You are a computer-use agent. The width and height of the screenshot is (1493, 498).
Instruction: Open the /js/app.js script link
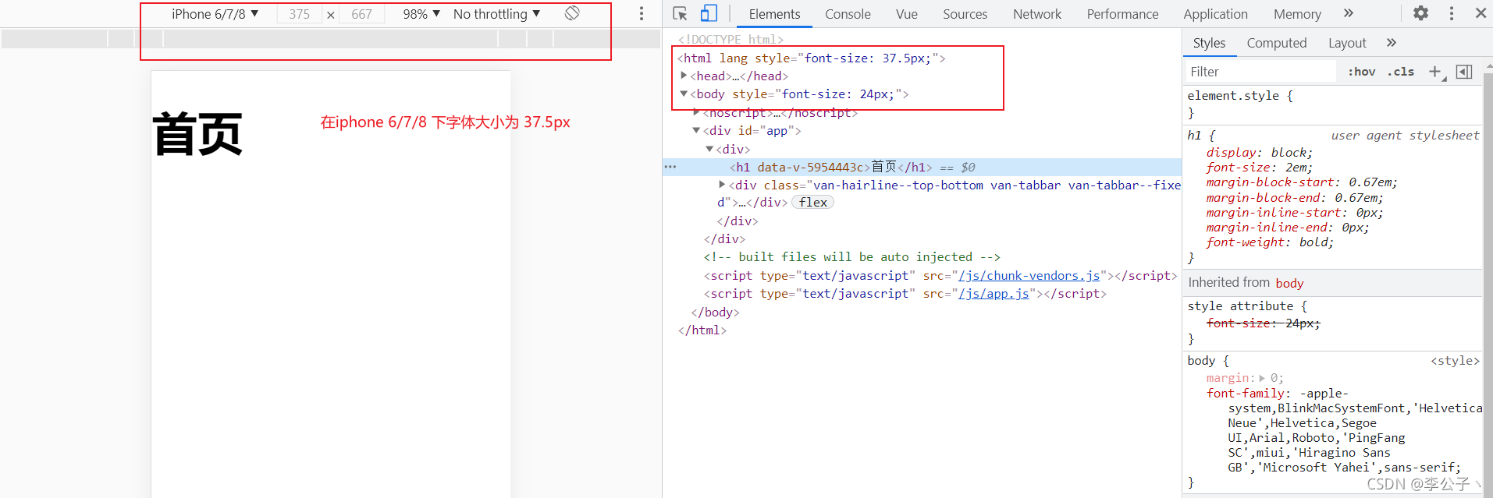click(994, 293)
